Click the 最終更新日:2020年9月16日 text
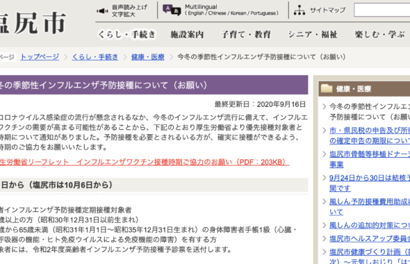This screenshot has height=264, width=410. (x=260, y=104)
